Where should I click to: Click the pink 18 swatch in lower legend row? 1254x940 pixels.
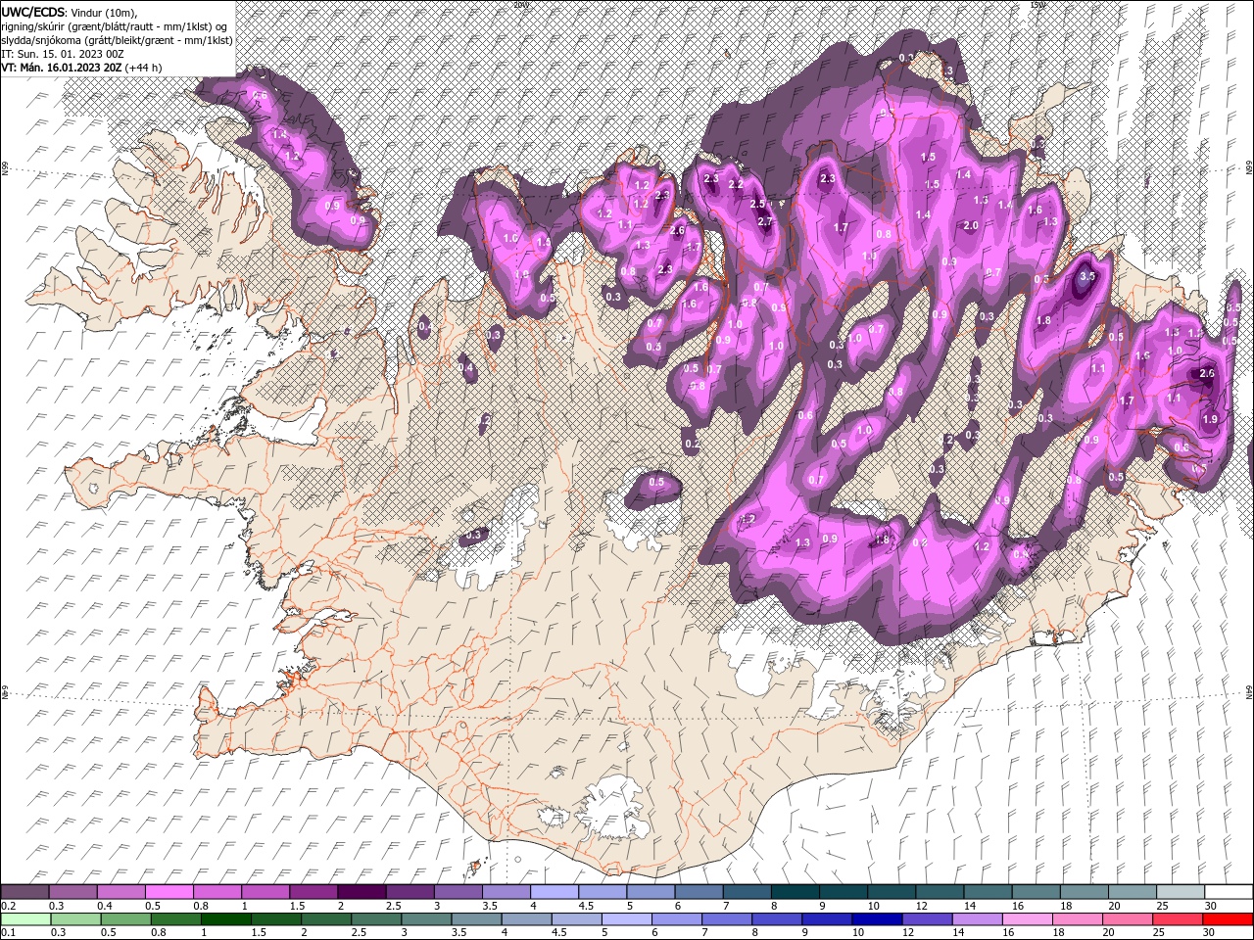coord(1078,919)
